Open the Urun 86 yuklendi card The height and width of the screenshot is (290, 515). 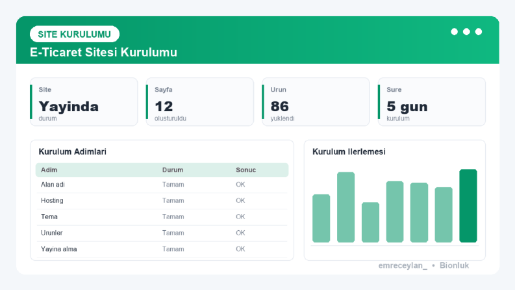[316, 102]
